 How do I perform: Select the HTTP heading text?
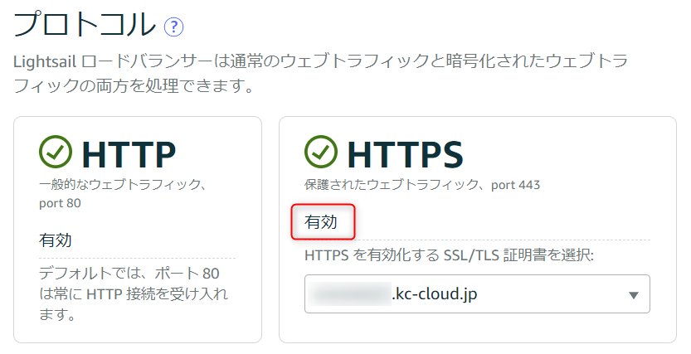click(129, 154)
